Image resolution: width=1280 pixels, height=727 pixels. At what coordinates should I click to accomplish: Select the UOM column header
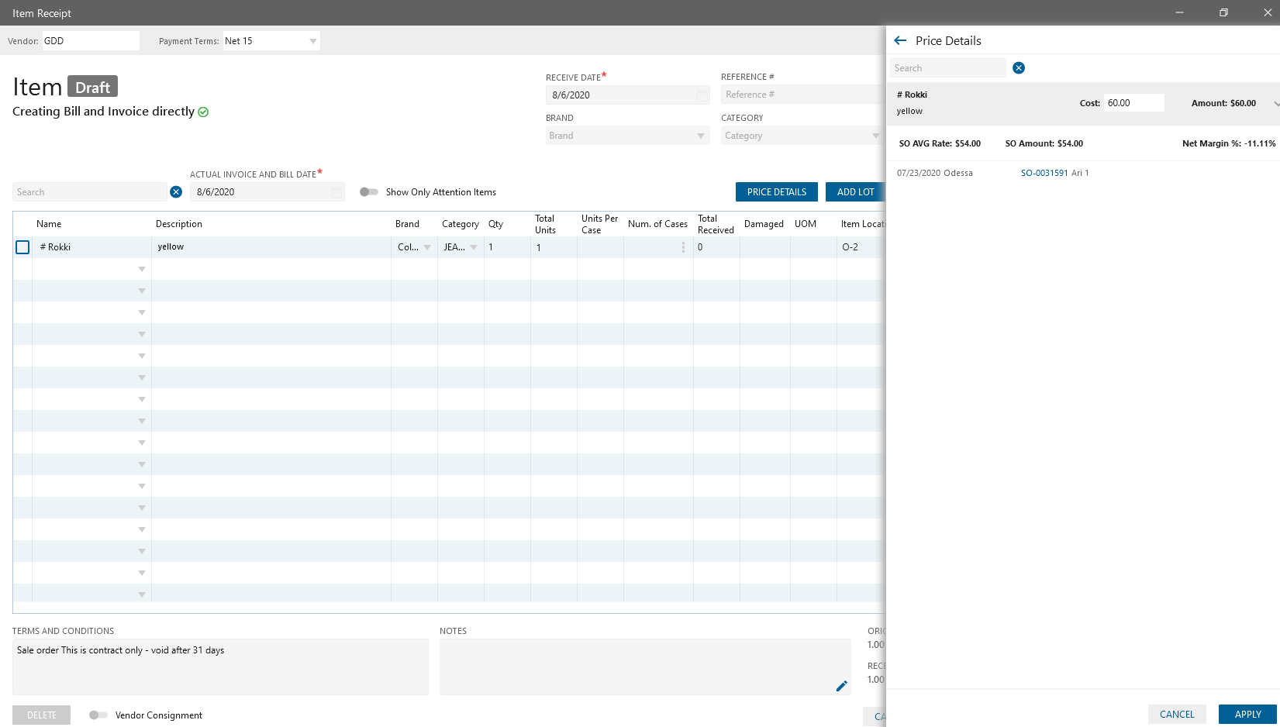click(x=806, y=224)
